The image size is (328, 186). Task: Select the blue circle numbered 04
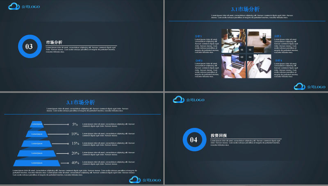pyautogui.click(x=194, y=140)
